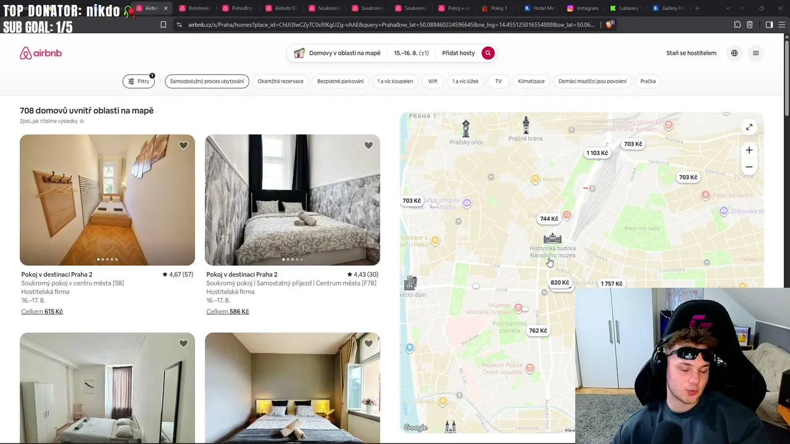Go to the Airbnb home logo
This screenshot has height=444, width=790.
pyautogui.click(x=41, y=53)
